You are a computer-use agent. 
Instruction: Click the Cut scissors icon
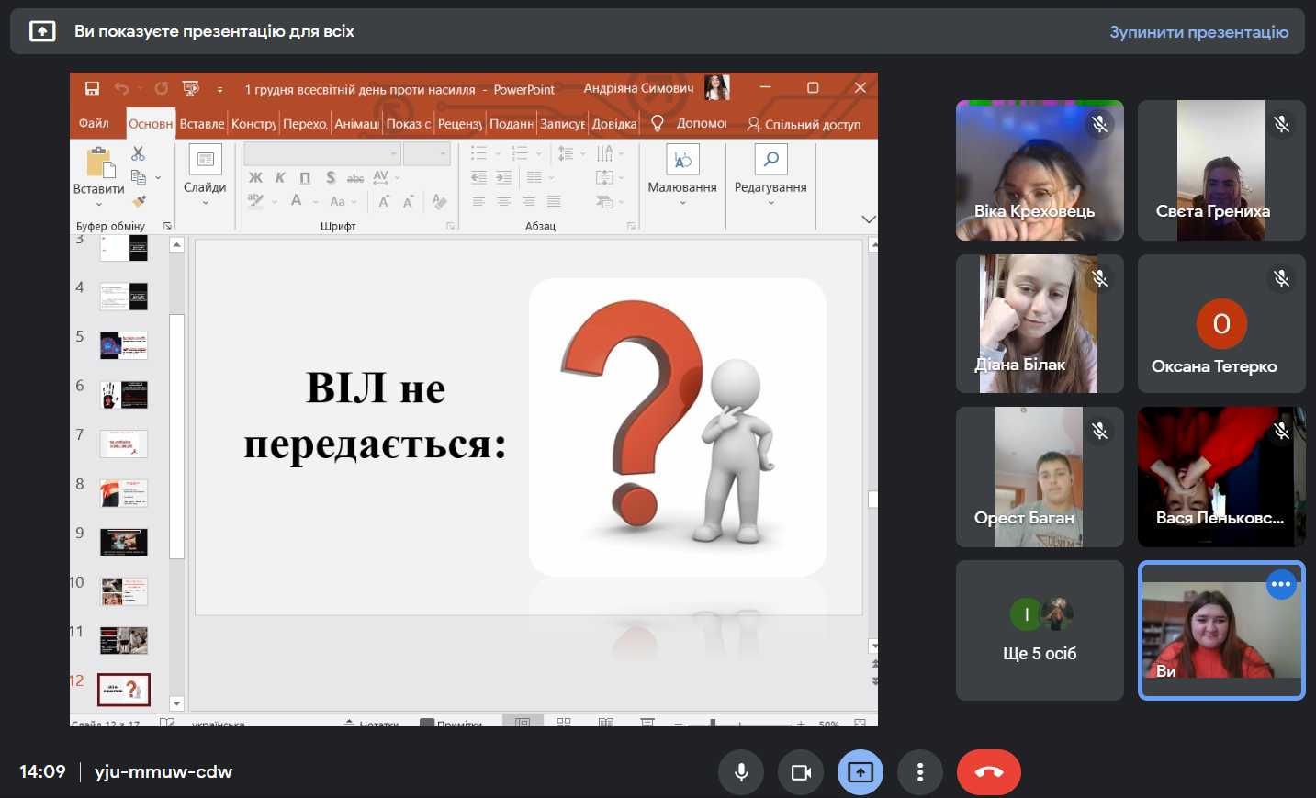point(138,153)
